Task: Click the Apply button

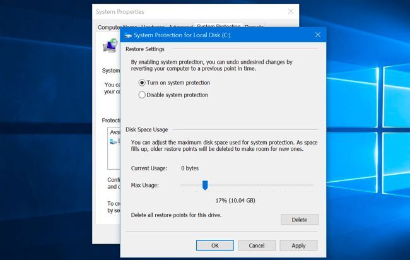Action: point(298,245)
